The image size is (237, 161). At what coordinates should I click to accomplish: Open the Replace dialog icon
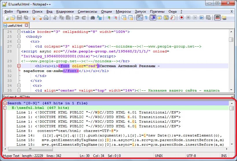99,18
